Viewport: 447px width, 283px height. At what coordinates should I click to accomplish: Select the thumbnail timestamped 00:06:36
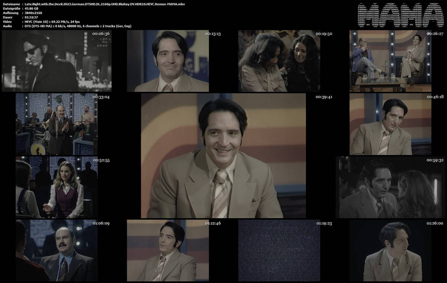coord(56,61)
